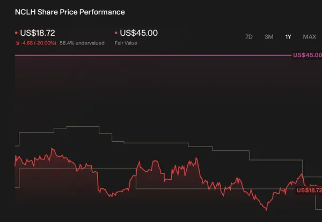Select the US$18.72 current price heading
The image size is (322, 222).
pos(38,33)
